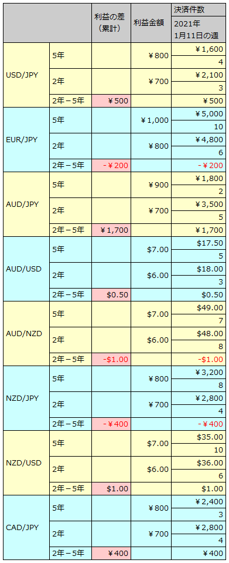
Task: Click the USD/JPY row label
Action: (x=26, y=75)
